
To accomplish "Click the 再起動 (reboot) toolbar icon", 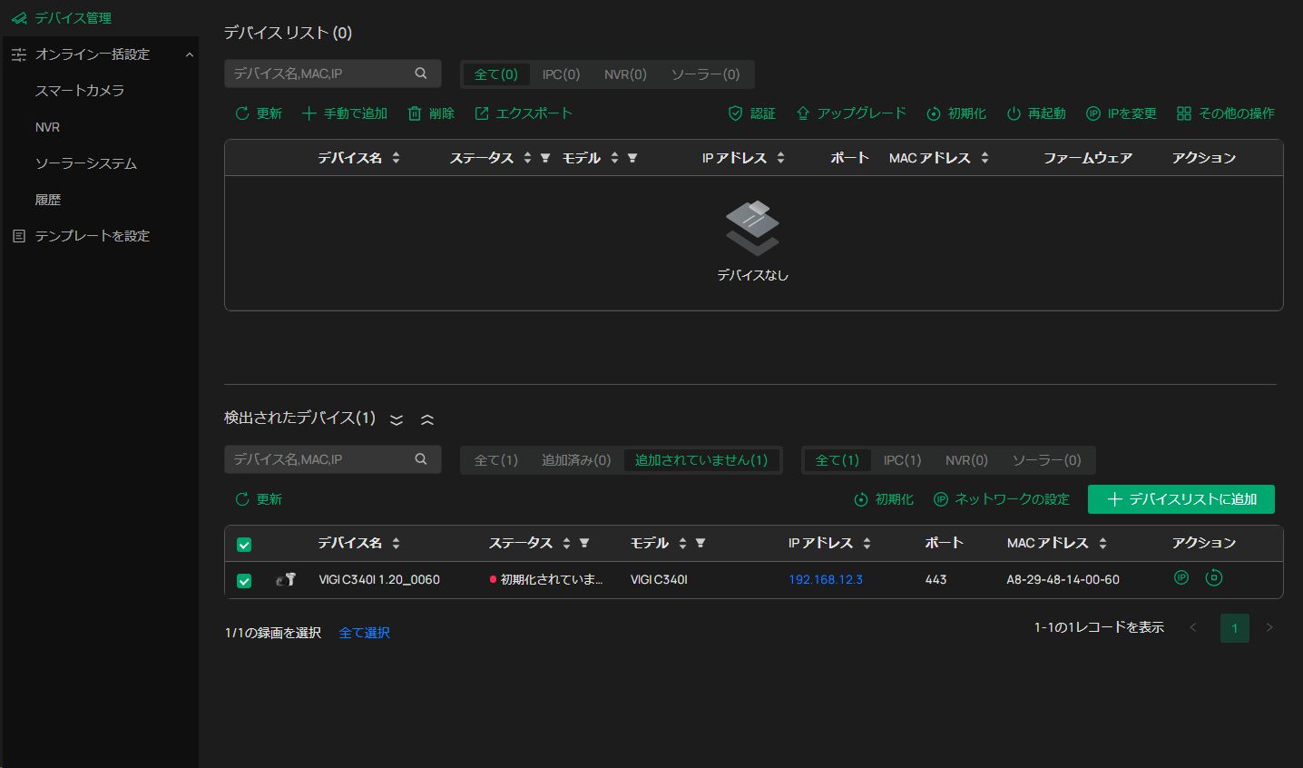I will pos(1014,113).
